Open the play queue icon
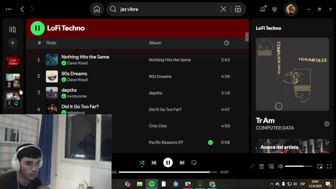 261,166
